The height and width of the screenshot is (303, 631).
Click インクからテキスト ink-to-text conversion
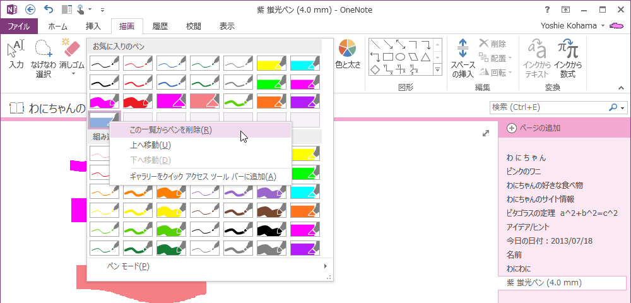[x=536, y=58]
